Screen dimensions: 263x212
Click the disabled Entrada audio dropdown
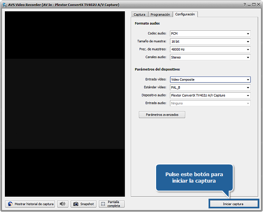(210, 103)
